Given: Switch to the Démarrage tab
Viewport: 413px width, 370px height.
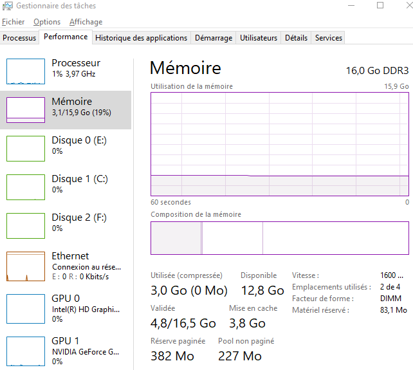Looking at the screenshot, I should point(214,38).
